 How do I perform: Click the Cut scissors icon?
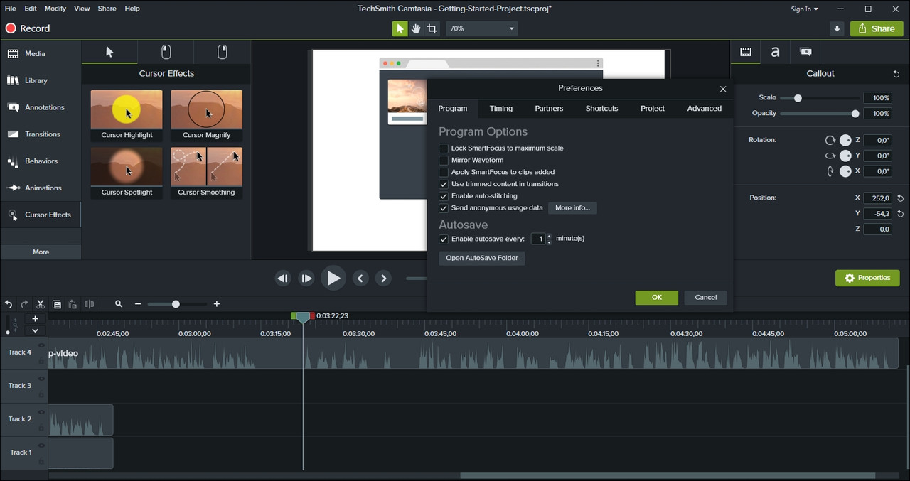pyautogui.click(x=41, y=304)
